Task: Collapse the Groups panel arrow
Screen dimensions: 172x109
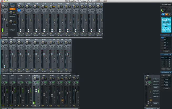Action: 171,54
